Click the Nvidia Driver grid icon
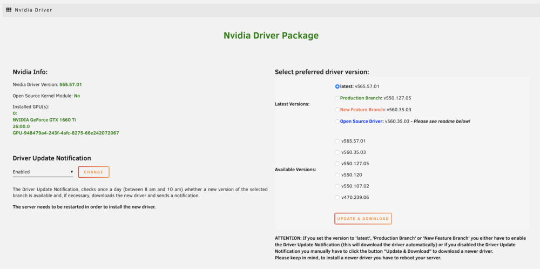540x269 pixels. point(9,10)
